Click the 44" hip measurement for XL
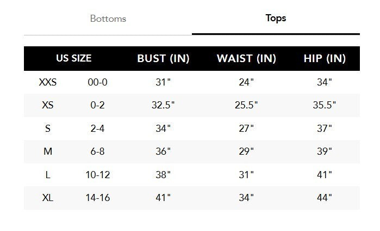Screen dimensions: 380x231 [325, 198]
